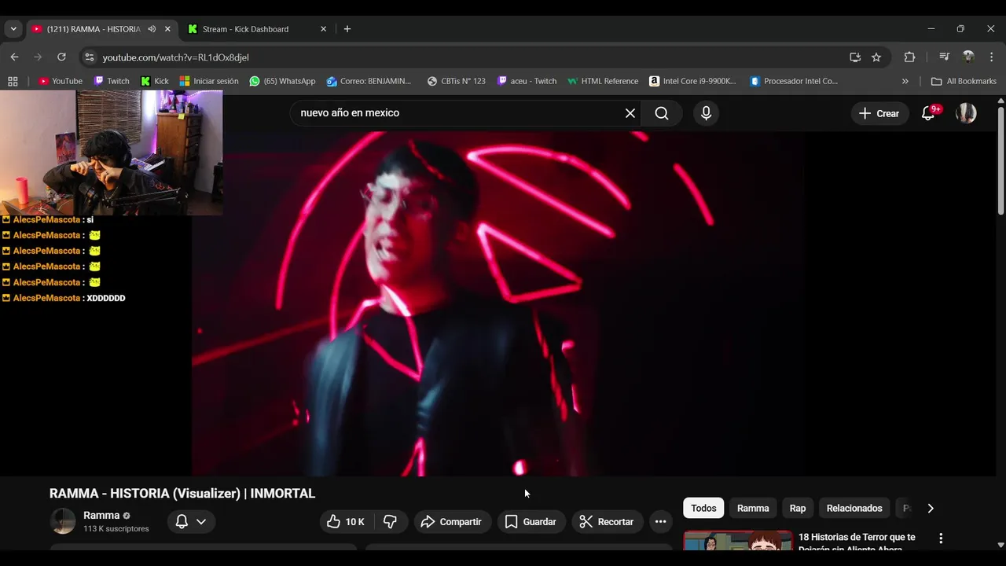The width and height of the screenshot is (1006, 566).
Task: Open the Chrome three-dot menu
Action: click(992, 57)
